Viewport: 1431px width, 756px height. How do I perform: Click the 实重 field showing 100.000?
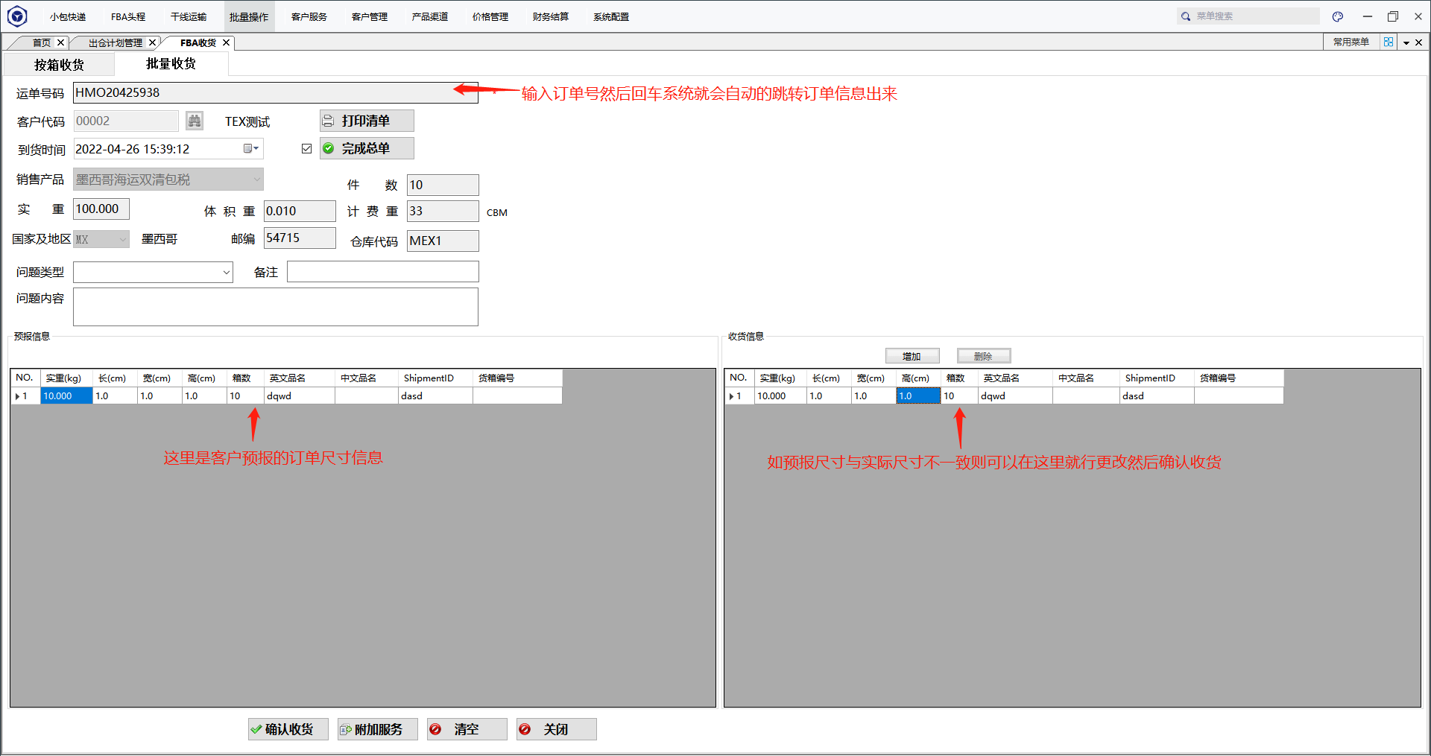(x=101, y=209)
